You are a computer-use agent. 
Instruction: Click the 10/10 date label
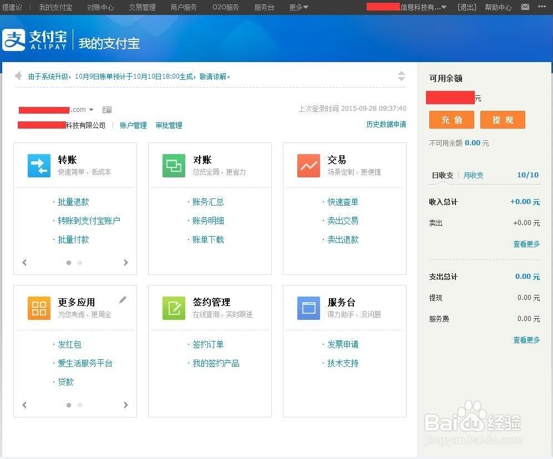point(527,175)
